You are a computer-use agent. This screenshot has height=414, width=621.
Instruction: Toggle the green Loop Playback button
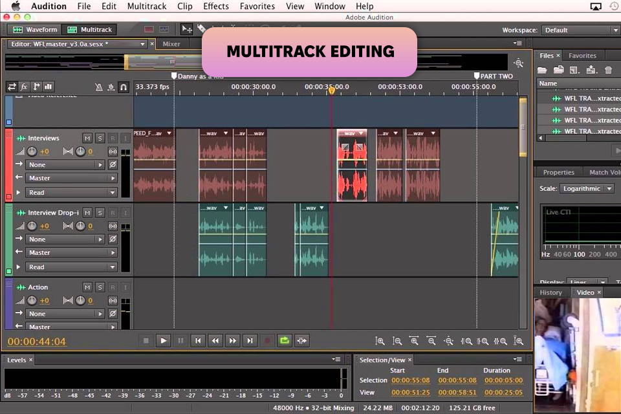[285, 341]
